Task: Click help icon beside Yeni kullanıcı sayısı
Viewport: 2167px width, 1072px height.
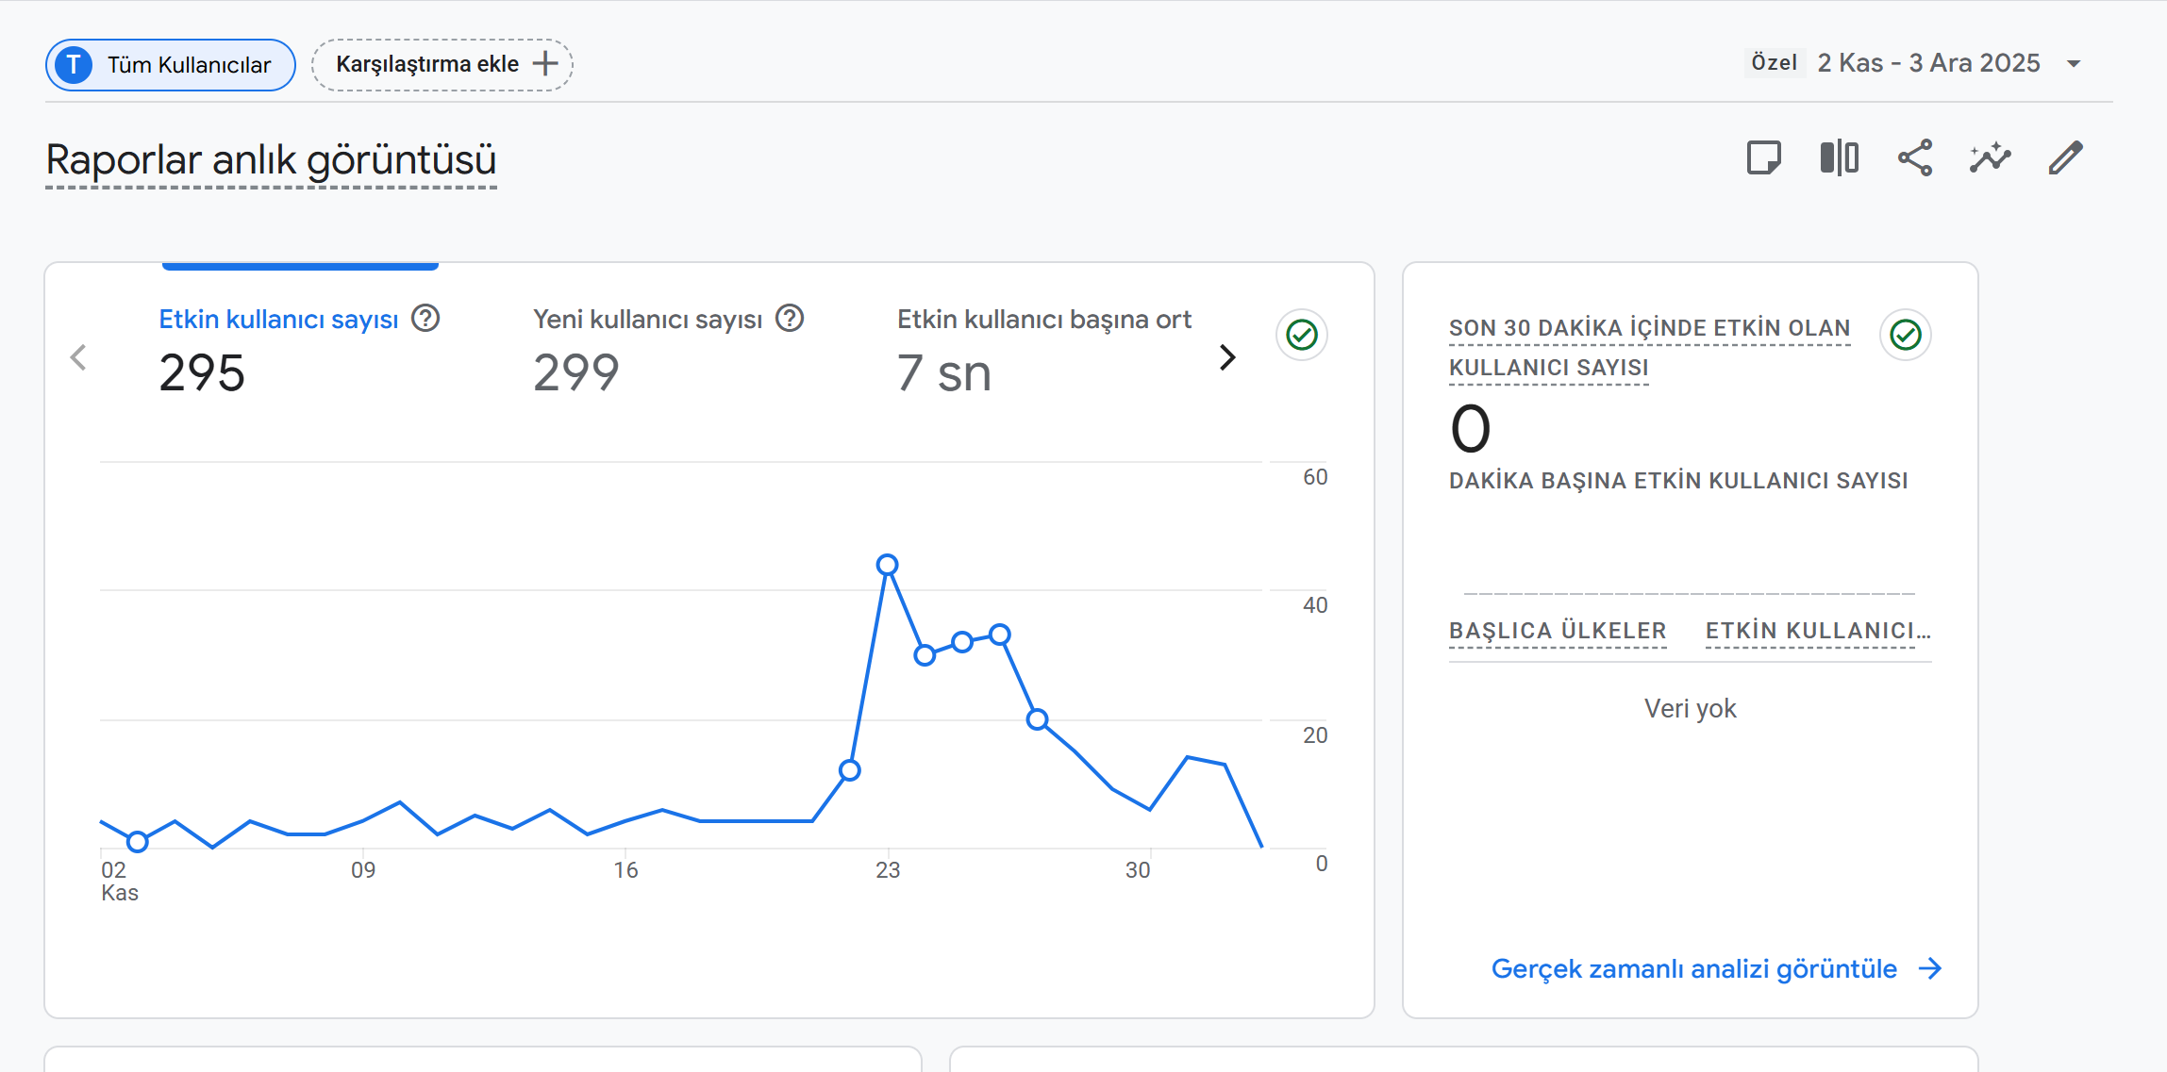Action: coord(790,319)
